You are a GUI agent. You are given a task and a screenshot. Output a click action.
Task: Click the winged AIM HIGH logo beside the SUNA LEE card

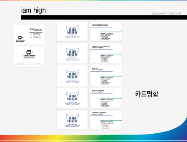pos(73,74)
